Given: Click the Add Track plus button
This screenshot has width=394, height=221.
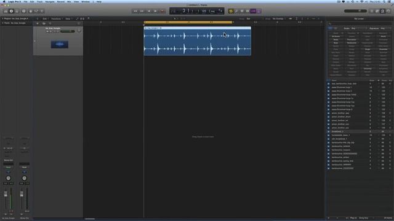Looking at the screenshot, I should pos(38,23).
